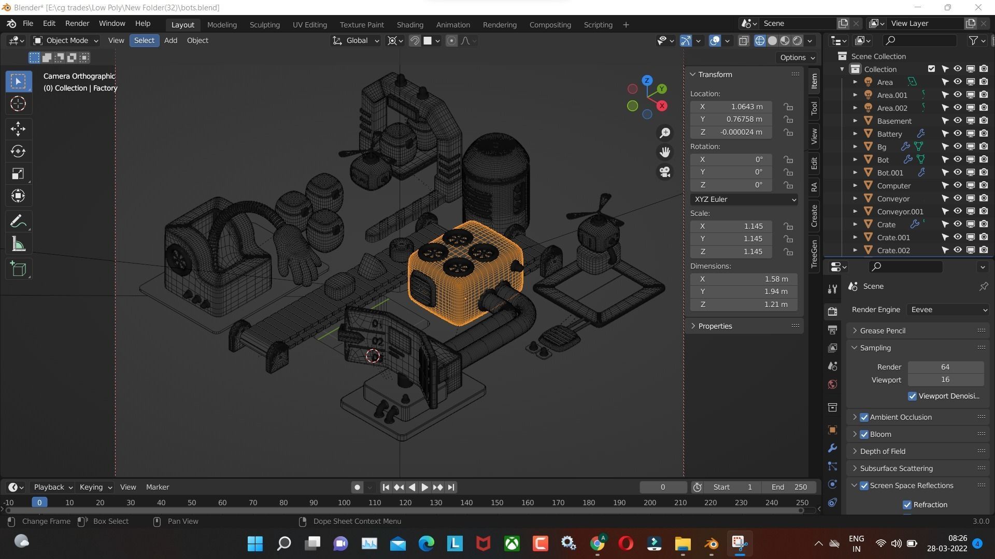Jump to timeline end frame
995x559 pixels.
(451, 487)
